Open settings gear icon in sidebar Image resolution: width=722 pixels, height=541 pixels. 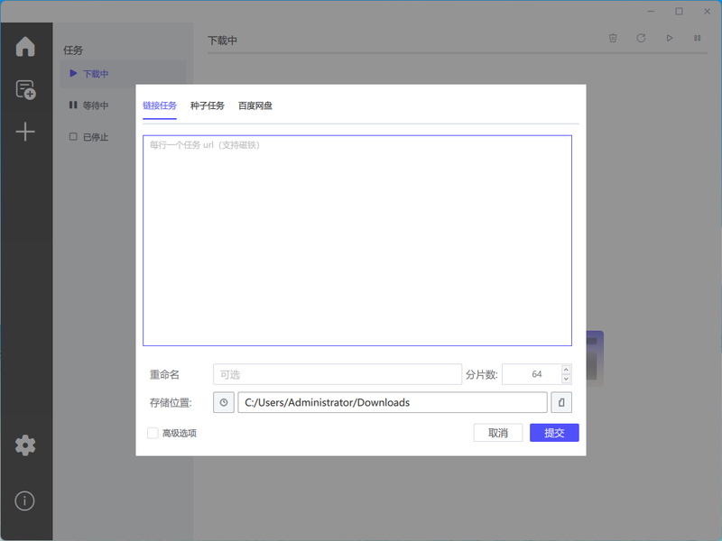click(25, 445)
